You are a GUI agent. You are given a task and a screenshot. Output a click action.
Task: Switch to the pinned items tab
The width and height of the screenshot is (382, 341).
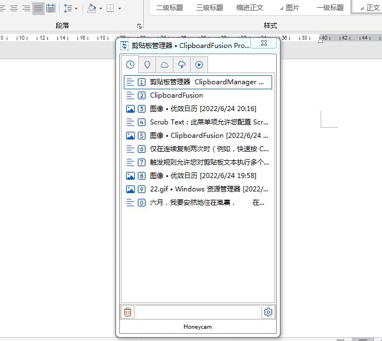pyautogui.click(x=147, y=65)
